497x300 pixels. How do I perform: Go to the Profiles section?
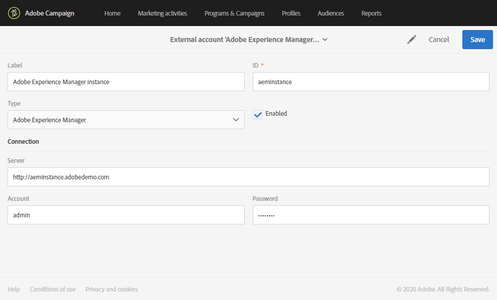[291, 13]
